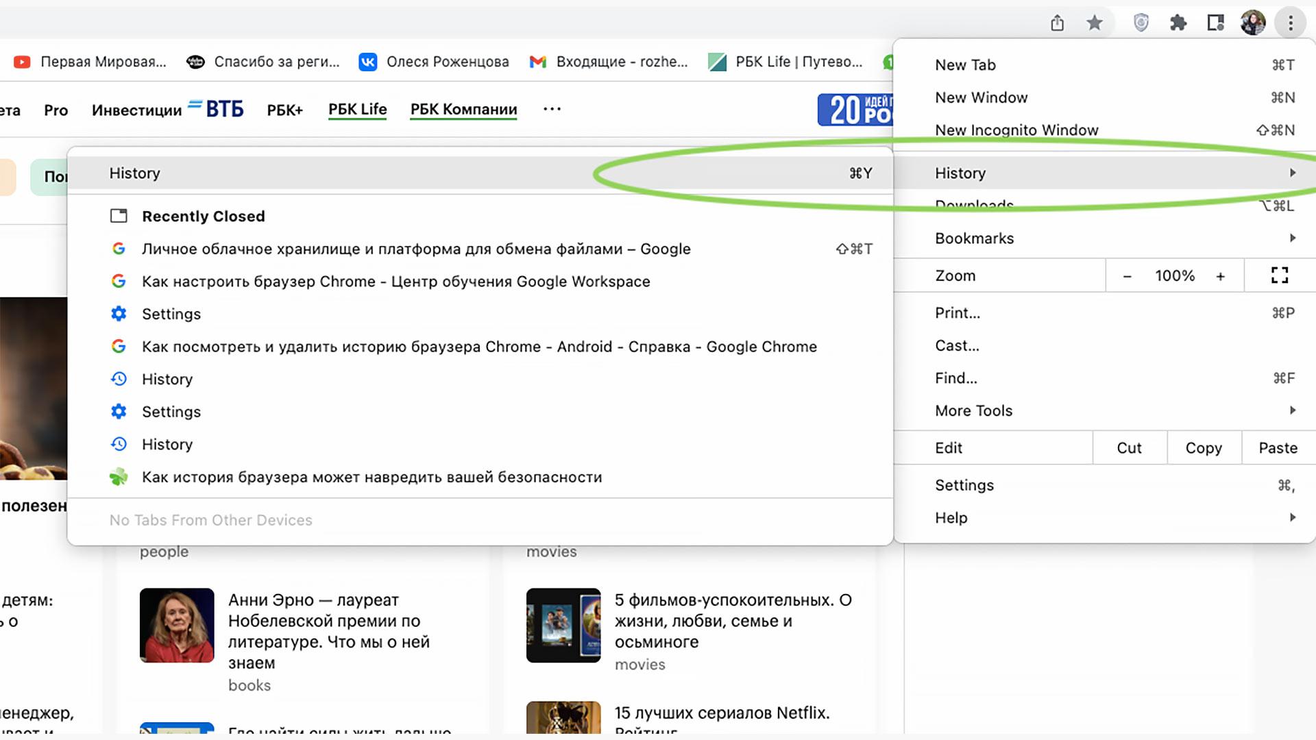
Task: Click the Share/export page icon
Action: [x=1057, y=22]
